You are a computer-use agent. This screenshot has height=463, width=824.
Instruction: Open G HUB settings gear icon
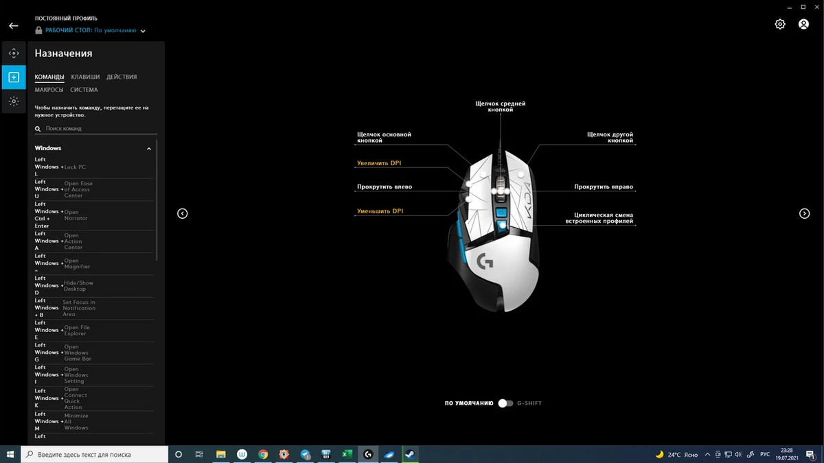[x=780, y=24]
